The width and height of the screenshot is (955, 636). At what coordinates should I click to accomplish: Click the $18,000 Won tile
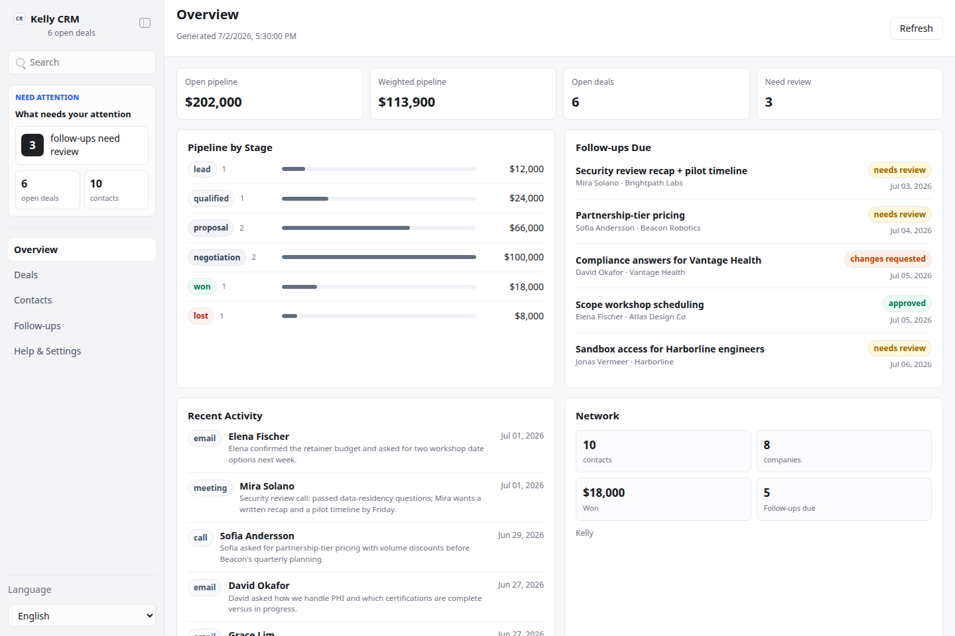[663, 500]
